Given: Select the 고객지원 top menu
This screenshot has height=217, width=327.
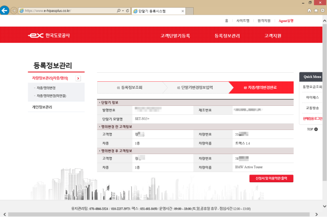Looking at the screenshot, I should coord(273,36).
